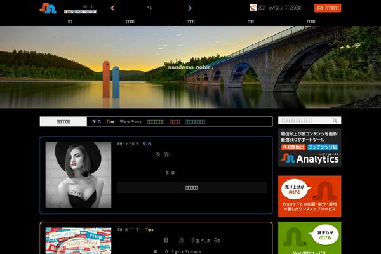Open the first navigation menu item
381x254 pixels.
70,22
